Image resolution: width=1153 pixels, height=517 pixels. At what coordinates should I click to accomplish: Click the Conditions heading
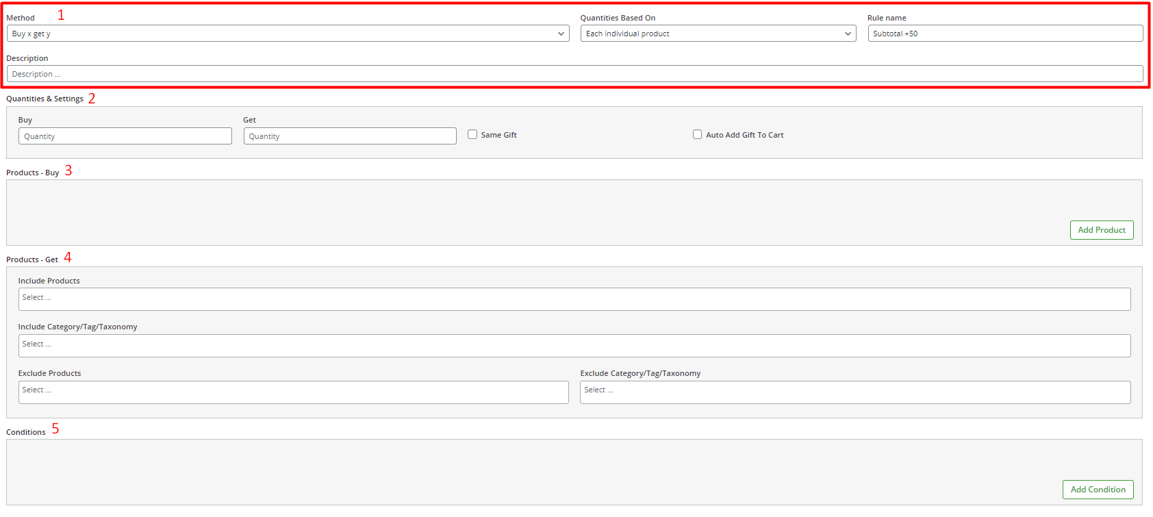(x=26, y=432)
